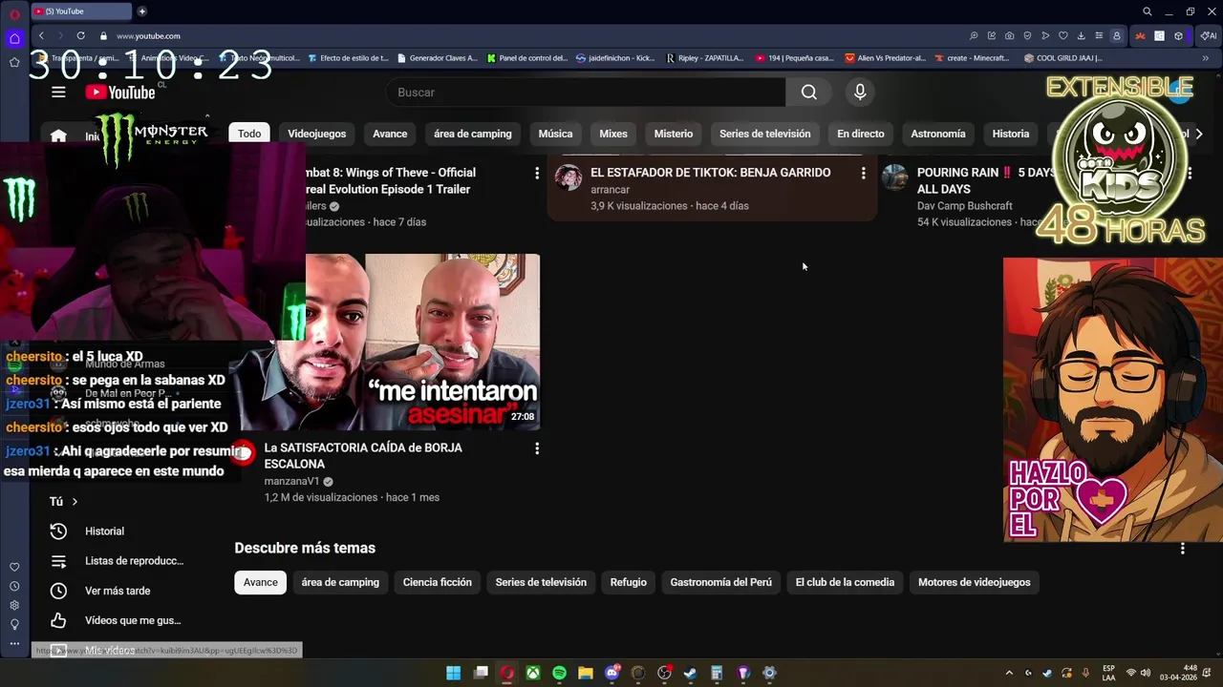Reload the page in Opera
The image size is (1223, 687).
point(80,36)
